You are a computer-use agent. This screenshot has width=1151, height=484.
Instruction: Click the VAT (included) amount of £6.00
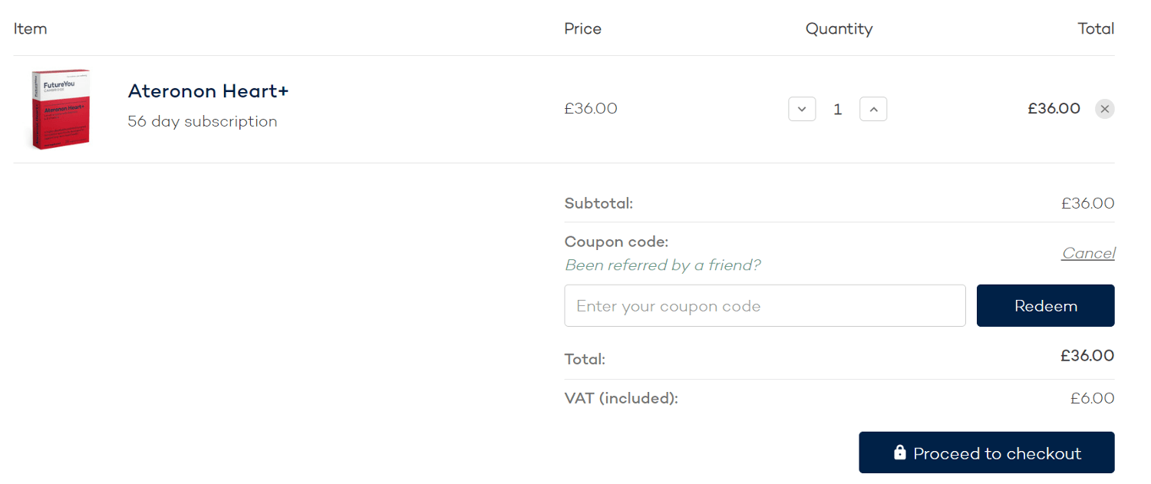pyautogui.click(x=1092, y=398)
